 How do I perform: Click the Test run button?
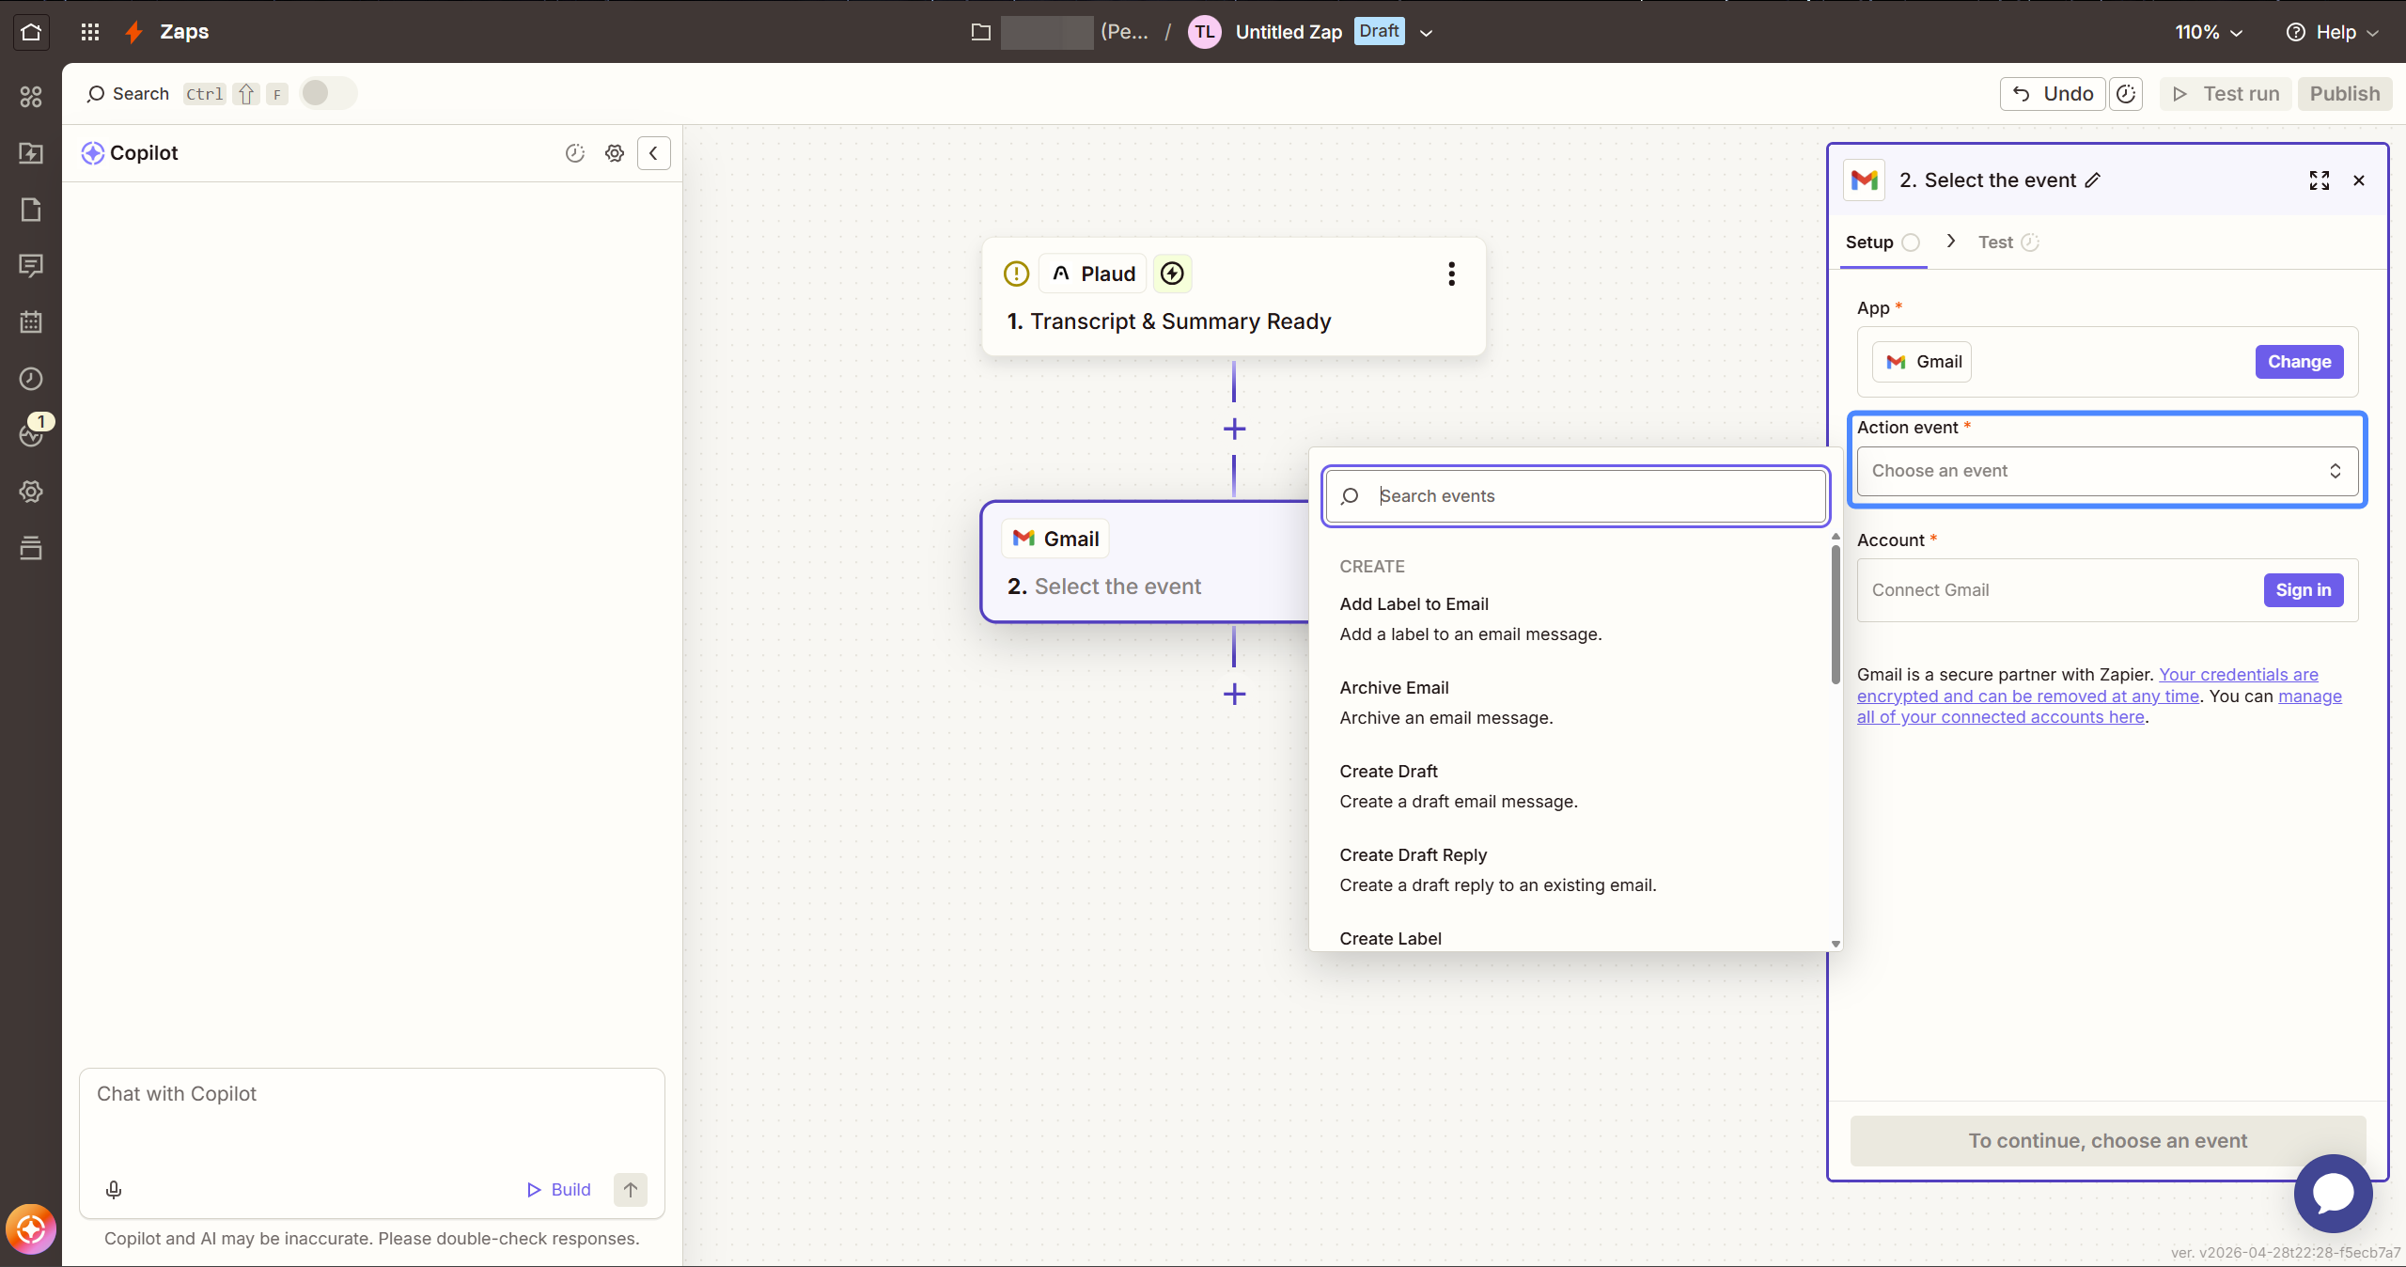tap(2226, 94)
